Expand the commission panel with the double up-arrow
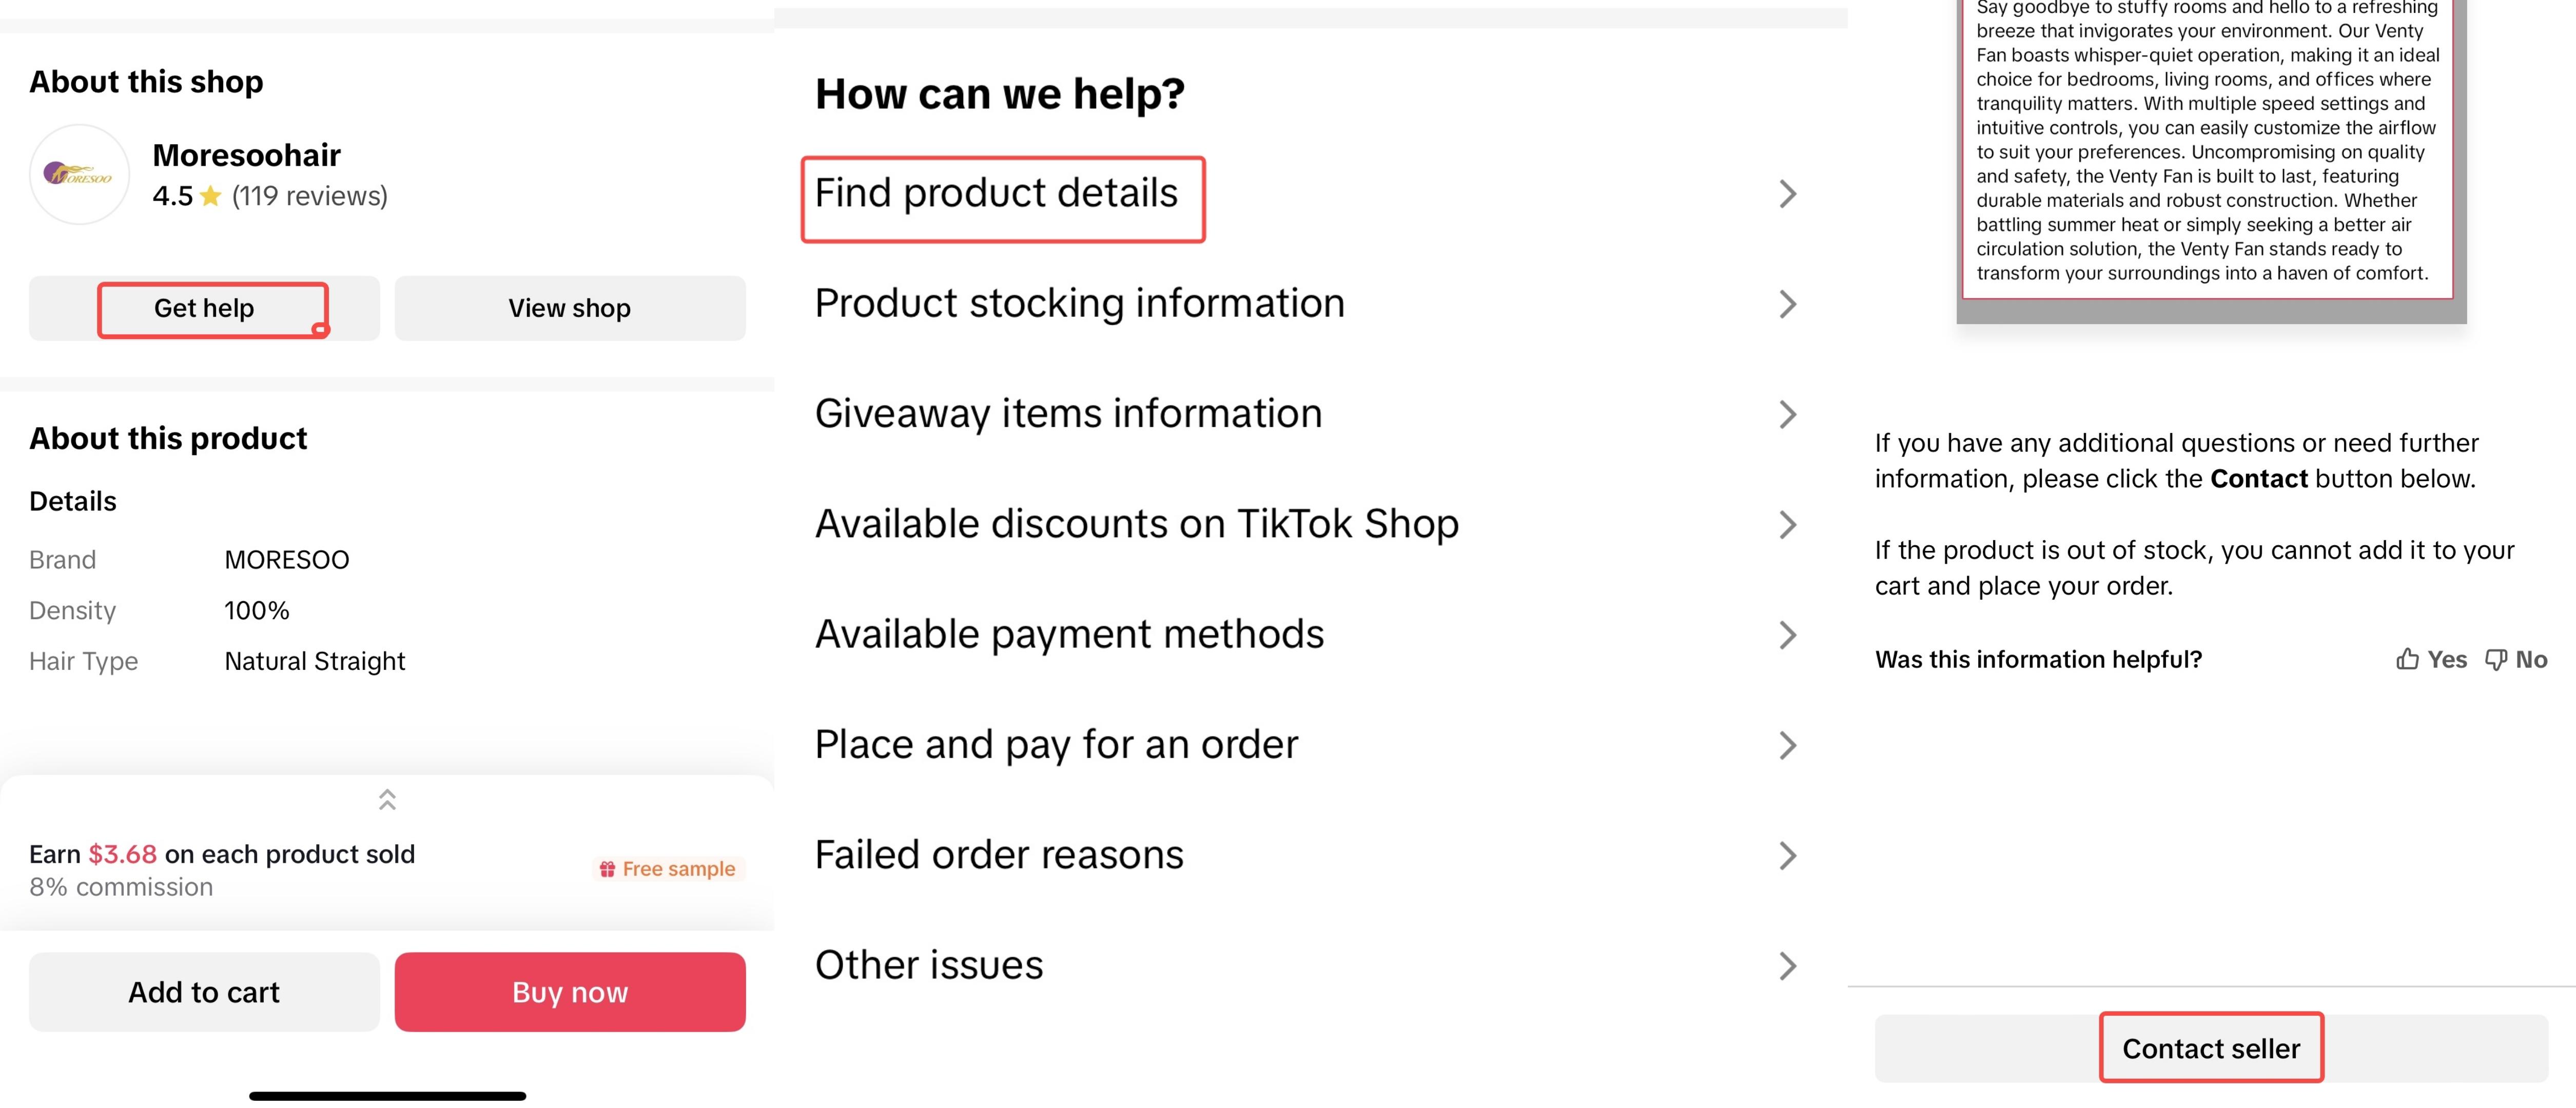2576x1108 pixels. [x=387, y=799]
